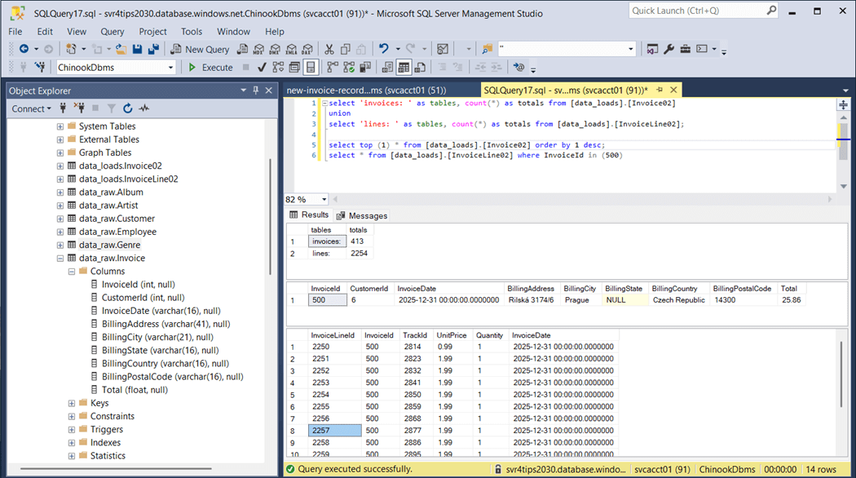This screenshot has width=856, height=478.
Task: Expand the data_raw.Genre table node
Action: coord(60,245)
